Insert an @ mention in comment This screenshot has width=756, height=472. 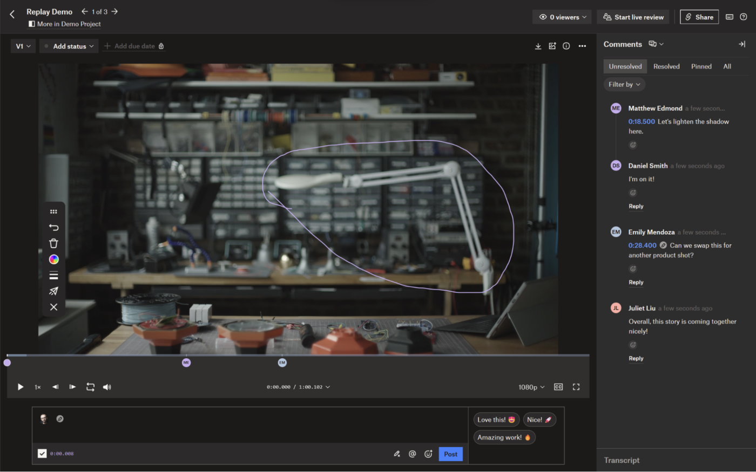point(413,454)
